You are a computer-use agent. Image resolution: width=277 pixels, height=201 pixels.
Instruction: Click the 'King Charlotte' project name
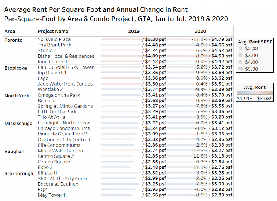(54, 62)
